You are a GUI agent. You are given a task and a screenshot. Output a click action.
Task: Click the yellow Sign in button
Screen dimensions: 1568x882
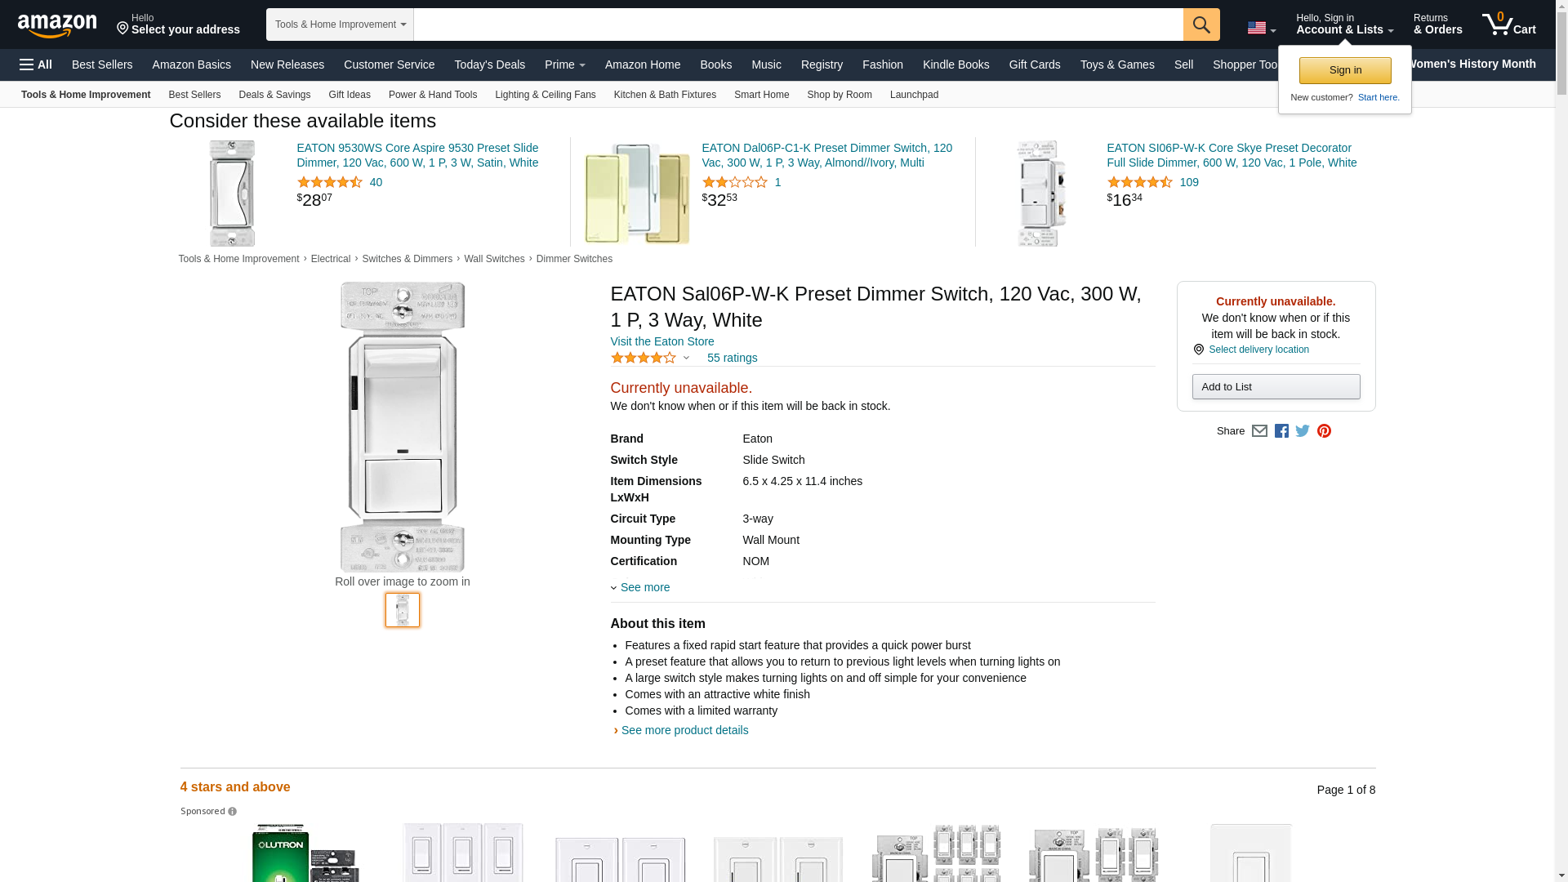[1345, 70]
